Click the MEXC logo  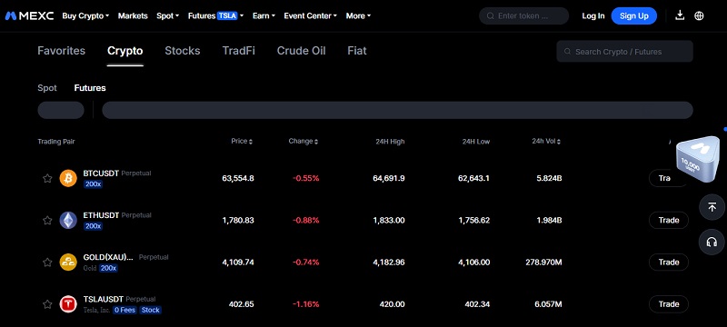(x=30, y=15)
